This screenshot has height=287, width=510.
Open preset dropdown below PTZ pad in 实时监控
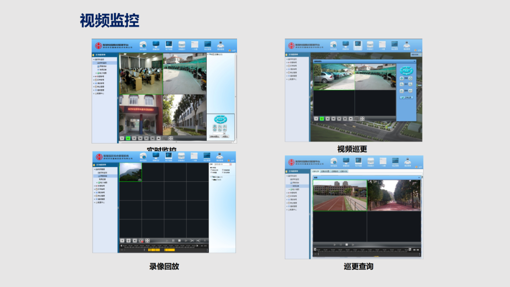[x=224, y=133]
